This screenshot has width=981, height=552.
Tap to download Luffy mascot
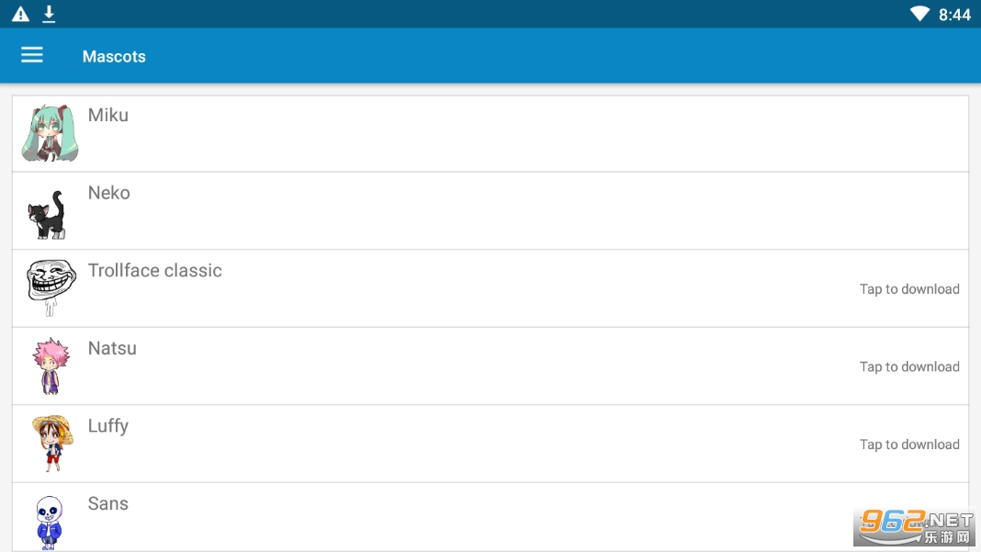click(909, 445)
